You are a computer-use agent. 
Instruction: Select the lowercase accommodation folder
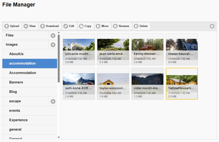(x=30, y=63)
